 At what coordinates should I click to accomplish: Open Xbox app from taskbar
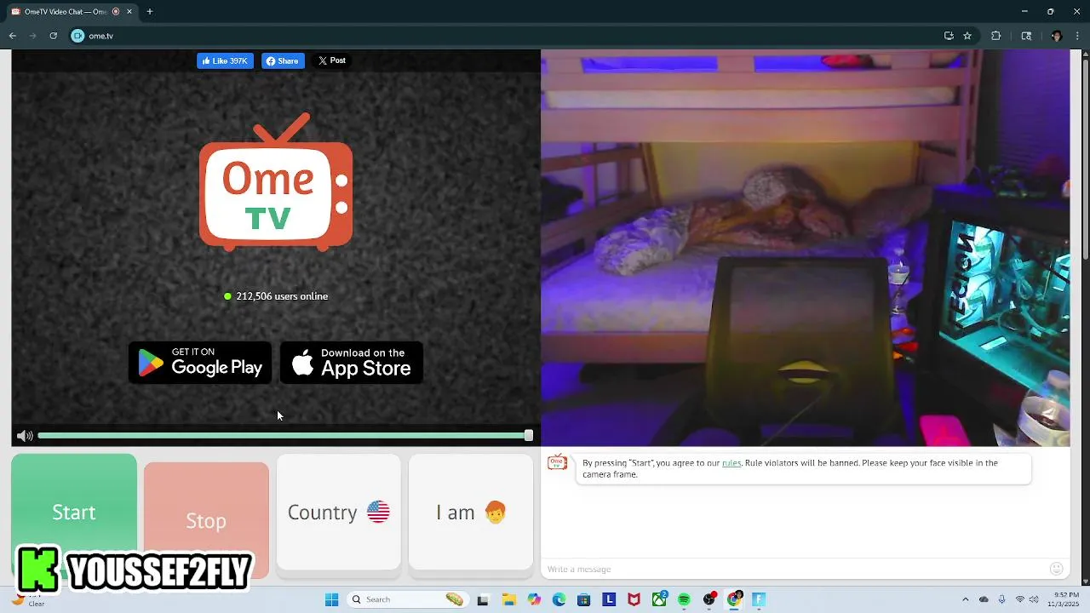pos(659,599)
